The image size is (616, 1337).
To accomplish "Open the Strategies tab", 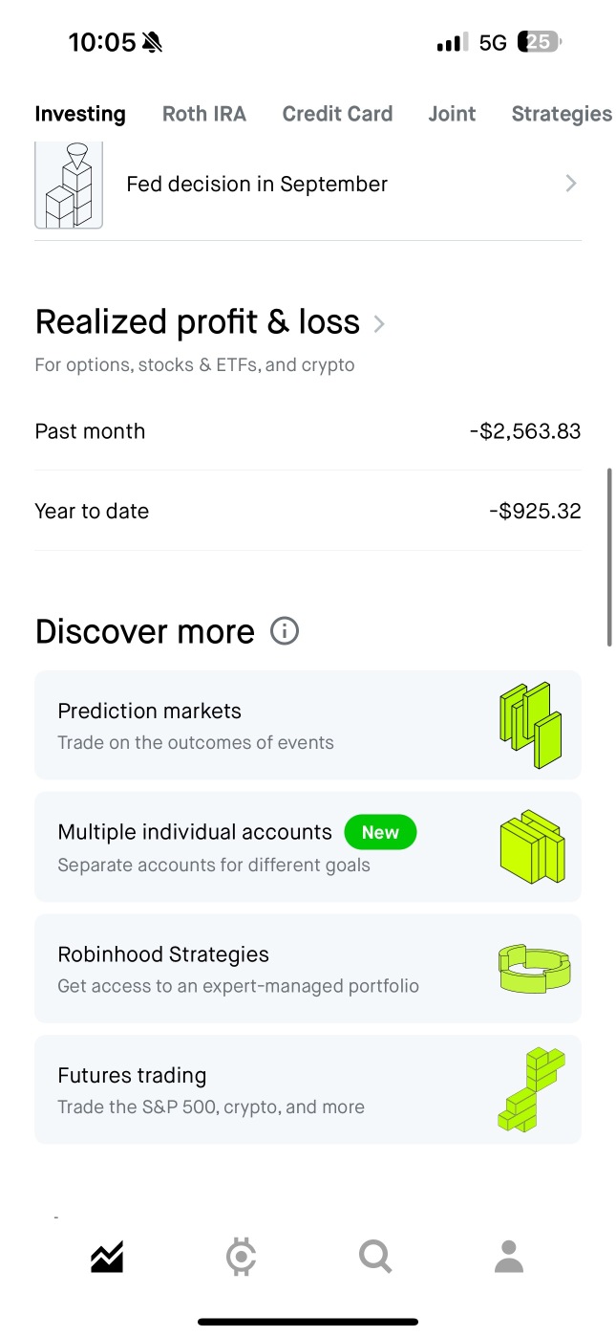I will pos(562,114).
